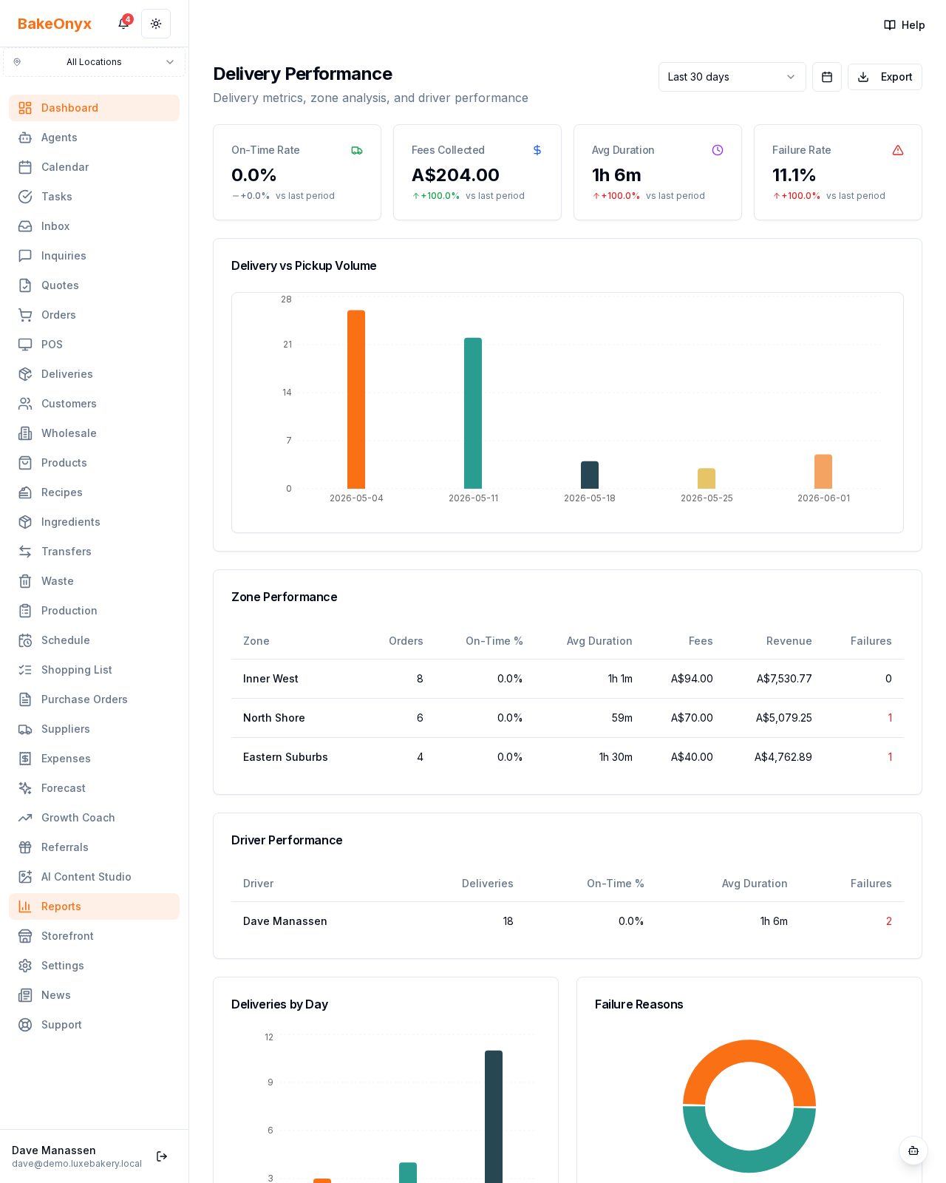
Task: Click the Orders cart icon
Action: 25,315
